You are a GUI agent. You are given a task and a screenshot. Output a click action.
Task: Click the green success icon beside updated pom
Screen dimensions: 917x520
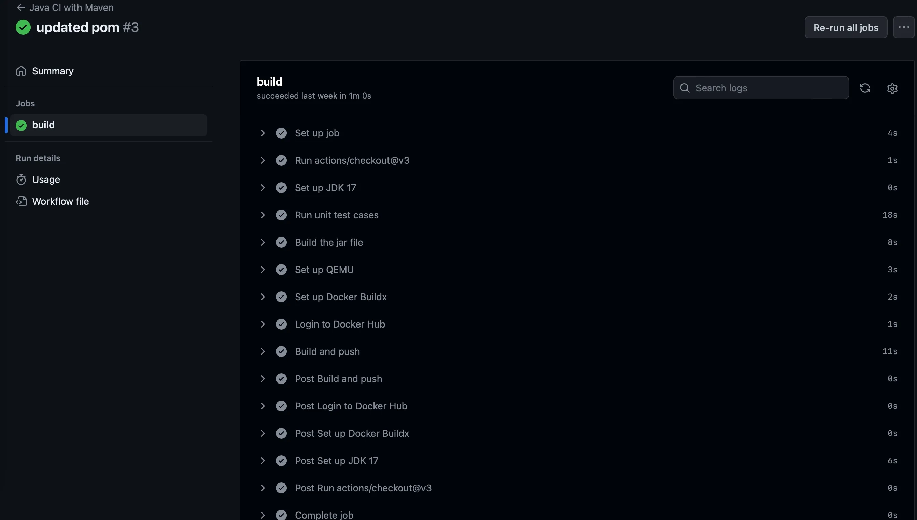pos(23,28)
